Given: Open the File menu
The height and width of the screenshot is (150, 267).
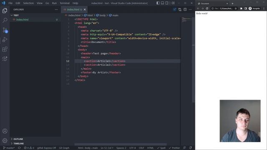Looking at the screenshot, I should [10, 3].
